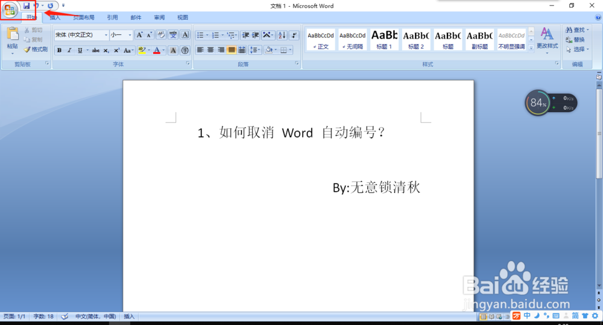Apply the 标题 2 heading style
603x325 pixels.
tap(416, 40)
